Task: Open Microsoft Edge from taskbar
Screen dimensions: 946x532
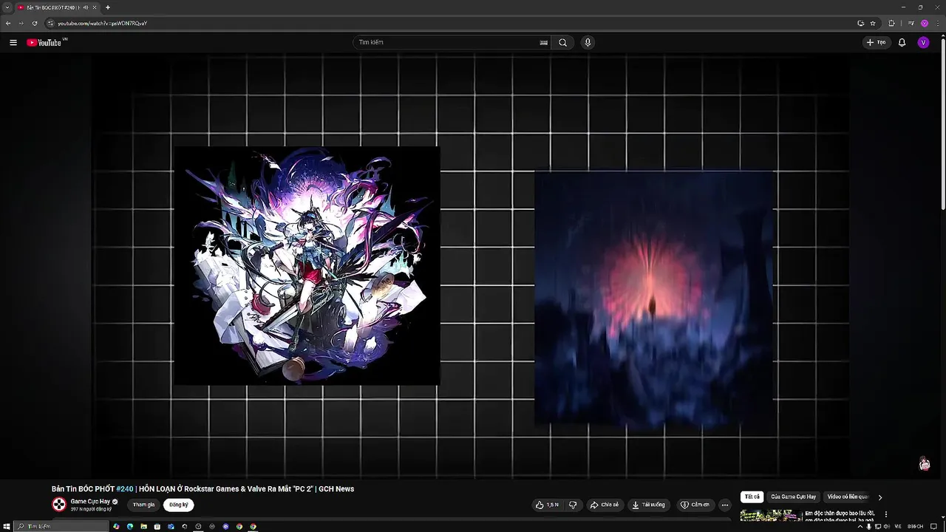Action: point(129,527)
